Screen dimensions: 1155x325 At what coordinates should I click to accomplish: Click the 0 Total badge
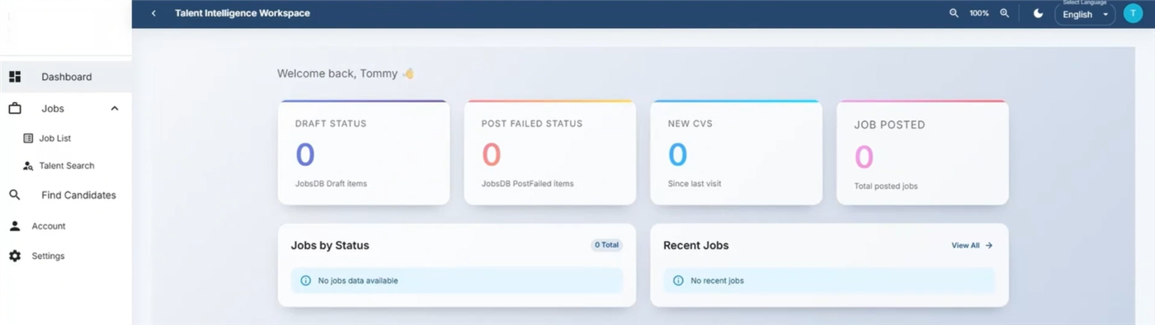pos(606,245)
